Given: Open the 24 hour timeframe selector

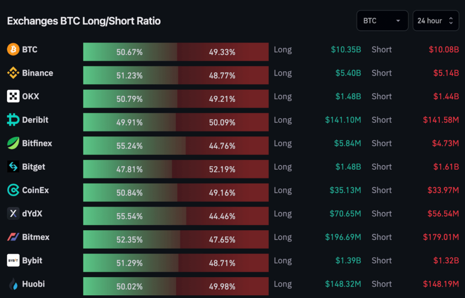Looking at the screenshot, I should pos(435,21).
